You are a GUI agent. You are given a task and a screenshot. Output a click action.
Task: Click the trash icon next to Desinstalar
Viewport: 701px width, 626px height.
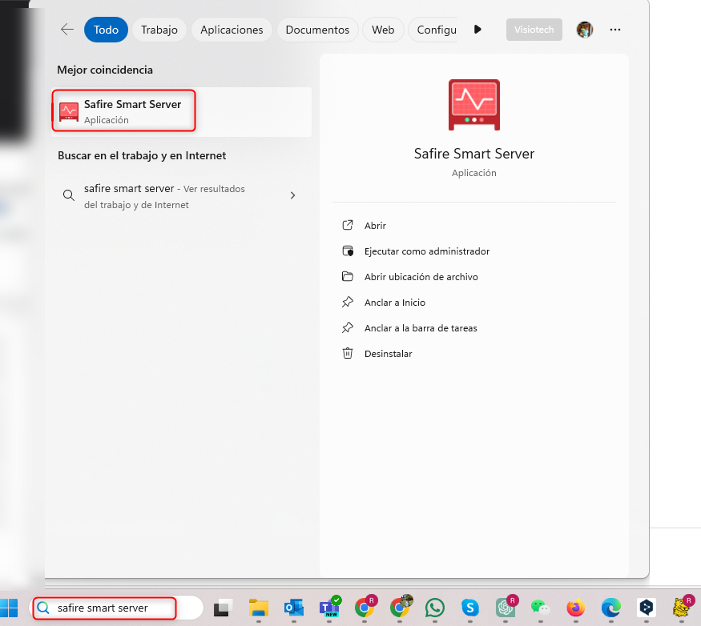coord(348,353)
